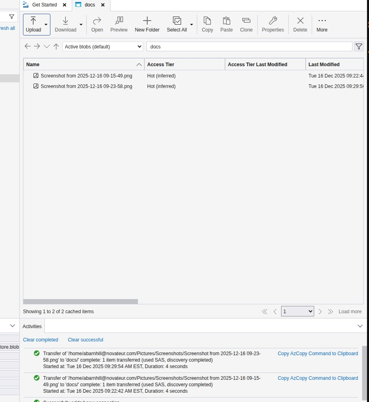Click green check of 09-23-58.png transfer
The width and height of the screenshot is (369, 402).
tap(37, 353)
